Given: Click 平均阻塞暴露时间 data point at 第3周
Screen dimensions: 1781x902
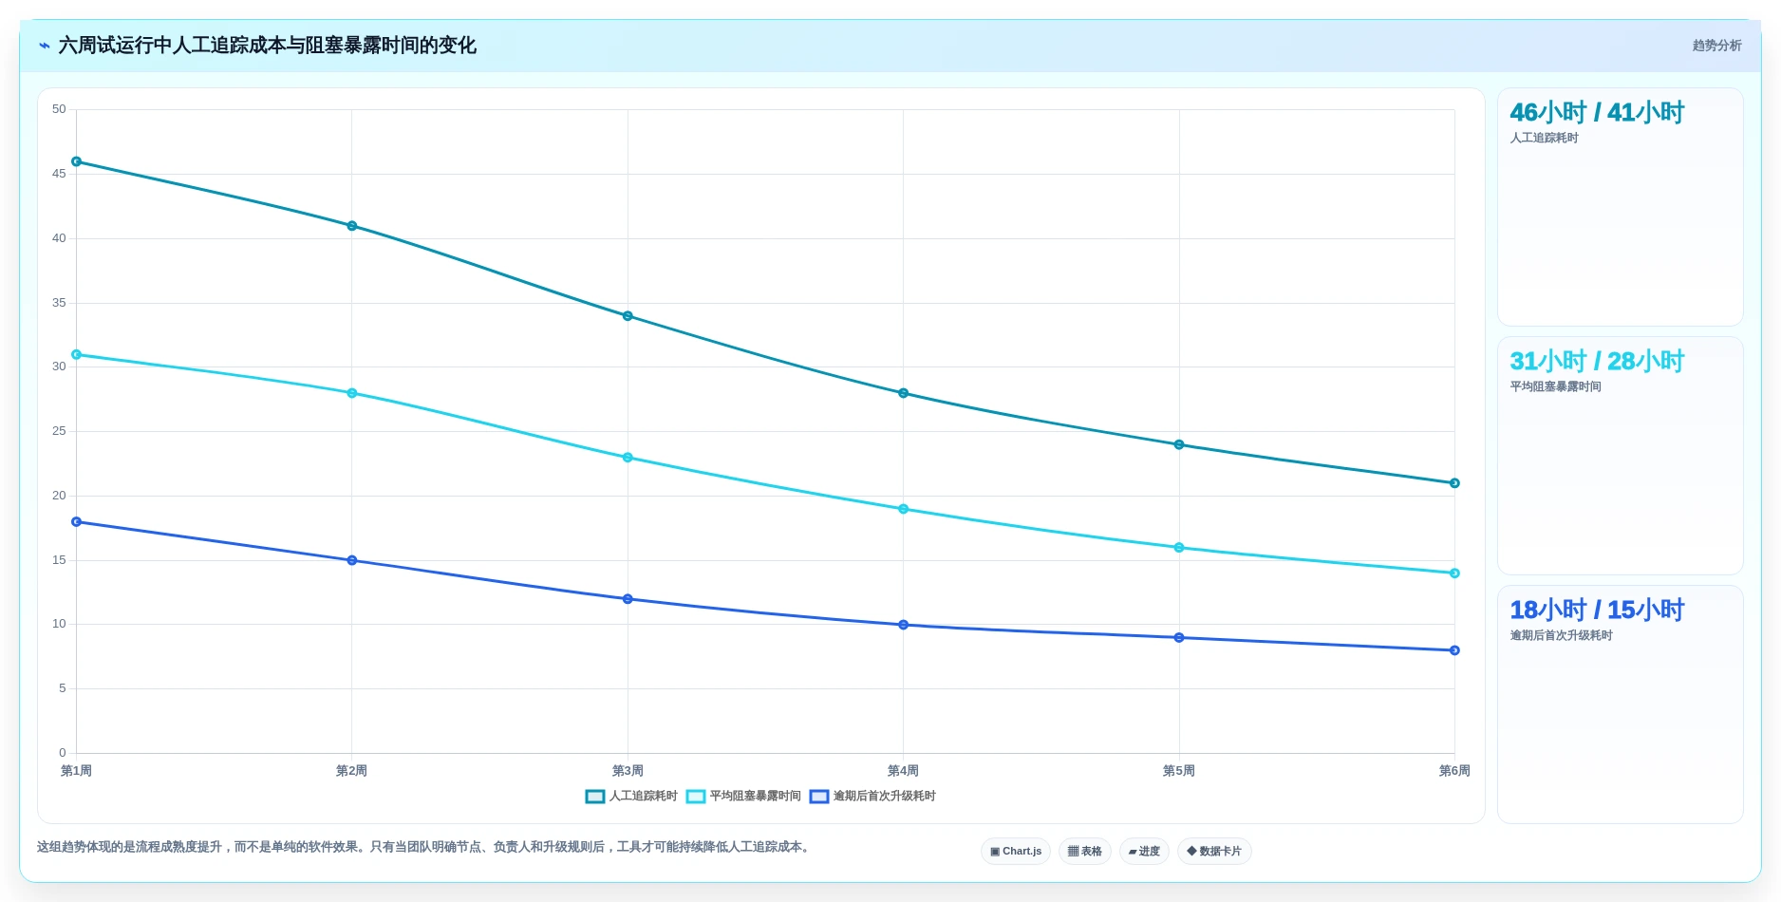Looking at the screenshot, I should point(628,458).
